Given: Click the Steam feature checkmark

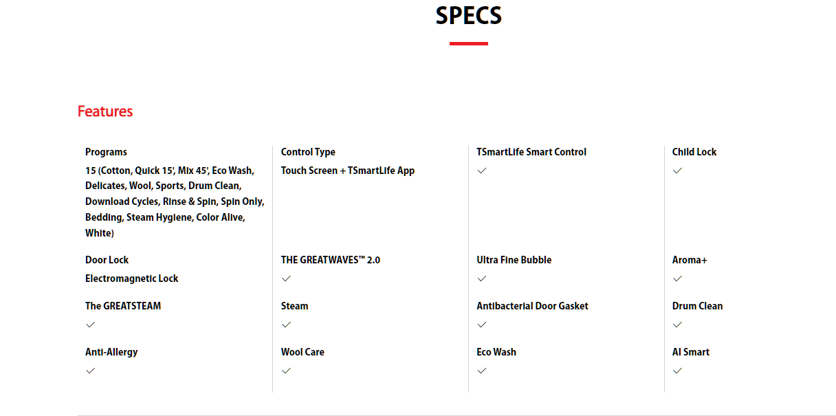Looking at the screenshot, I should point(286,325).
